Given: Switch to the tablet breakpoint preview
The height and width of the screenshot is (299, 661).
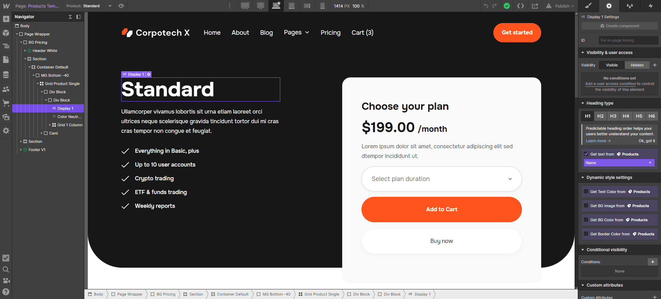Looking at the screenshot, I should (x=291, y=6).
